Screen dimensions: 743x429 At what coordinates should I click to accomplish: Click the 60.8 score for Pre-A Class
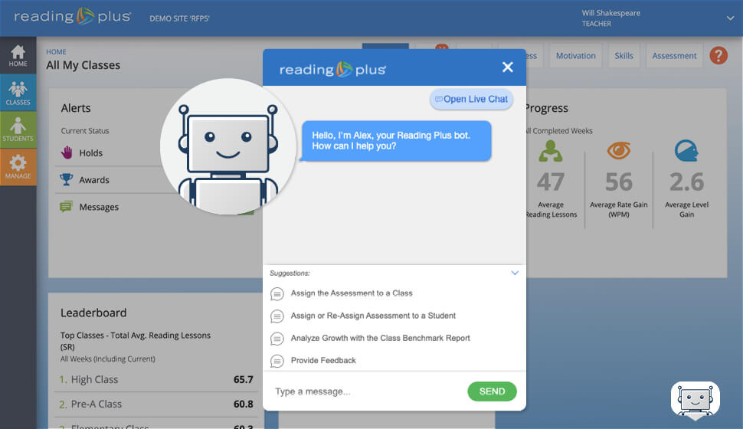pyautogui.click(x=243, y=404)
